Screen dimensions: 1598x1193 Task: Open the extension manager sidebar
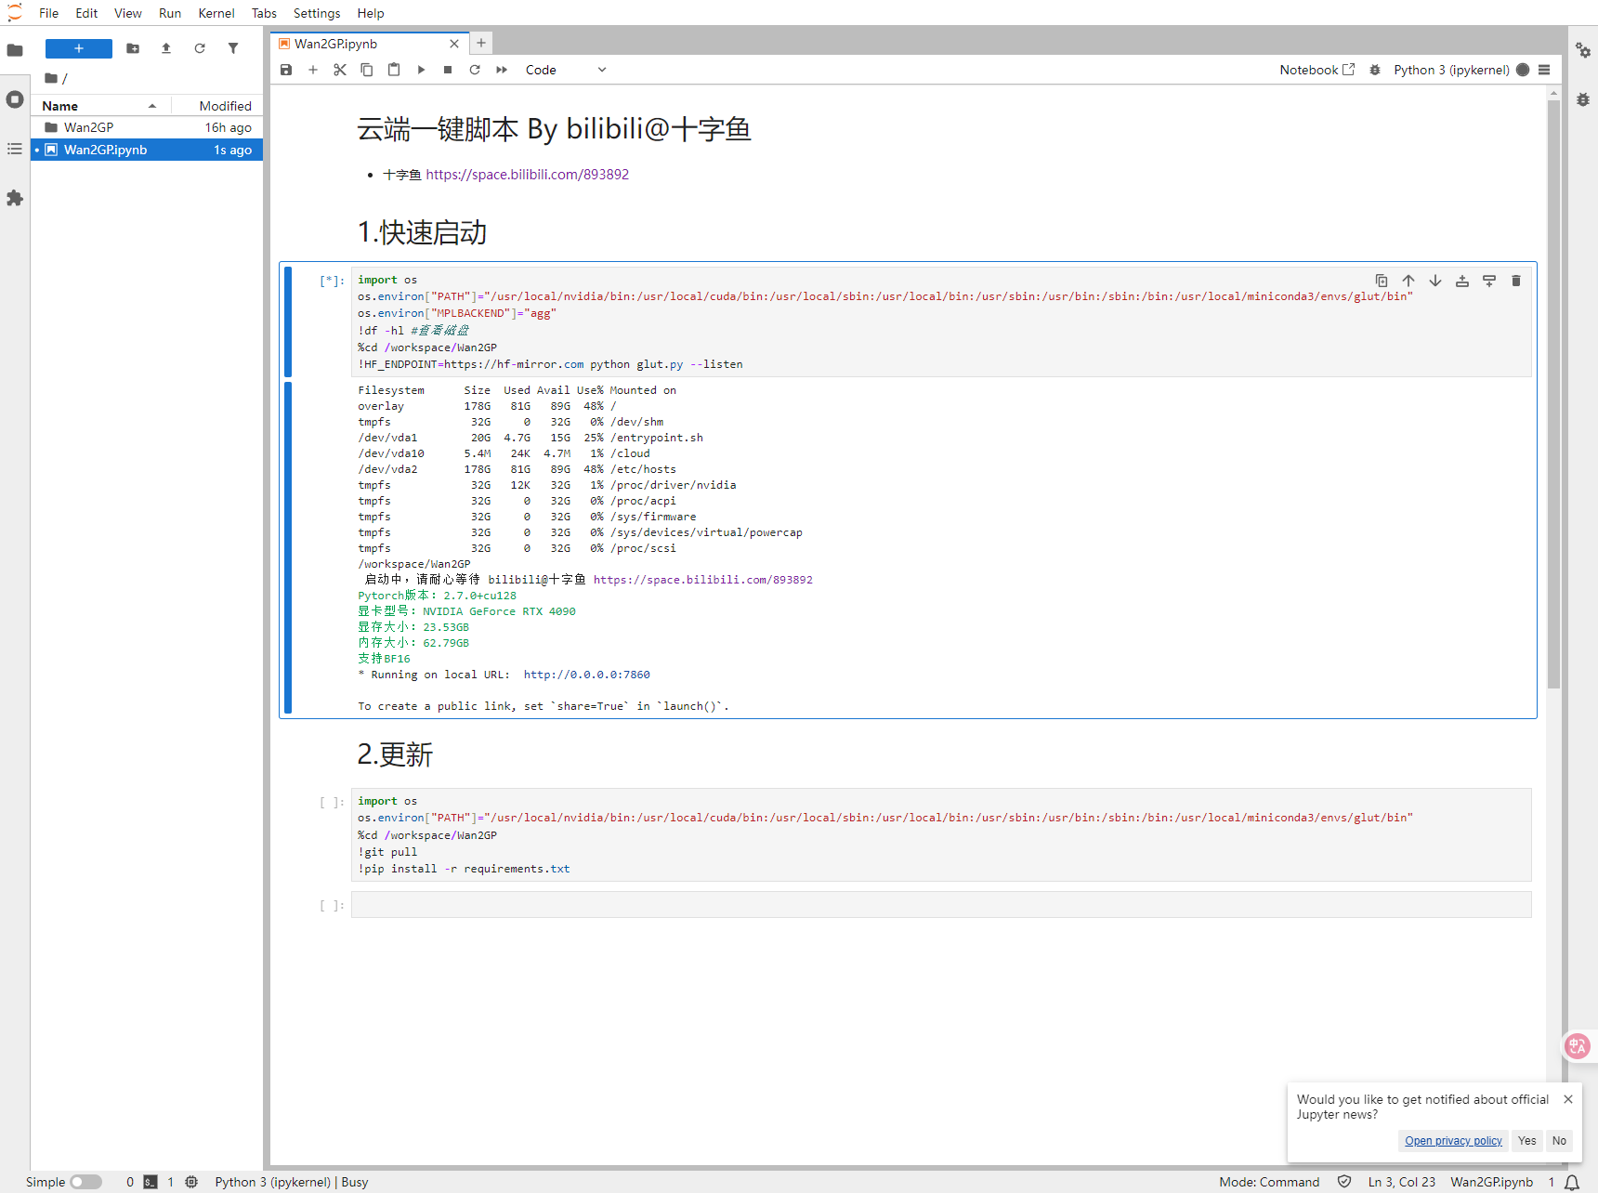pos(15,198)
